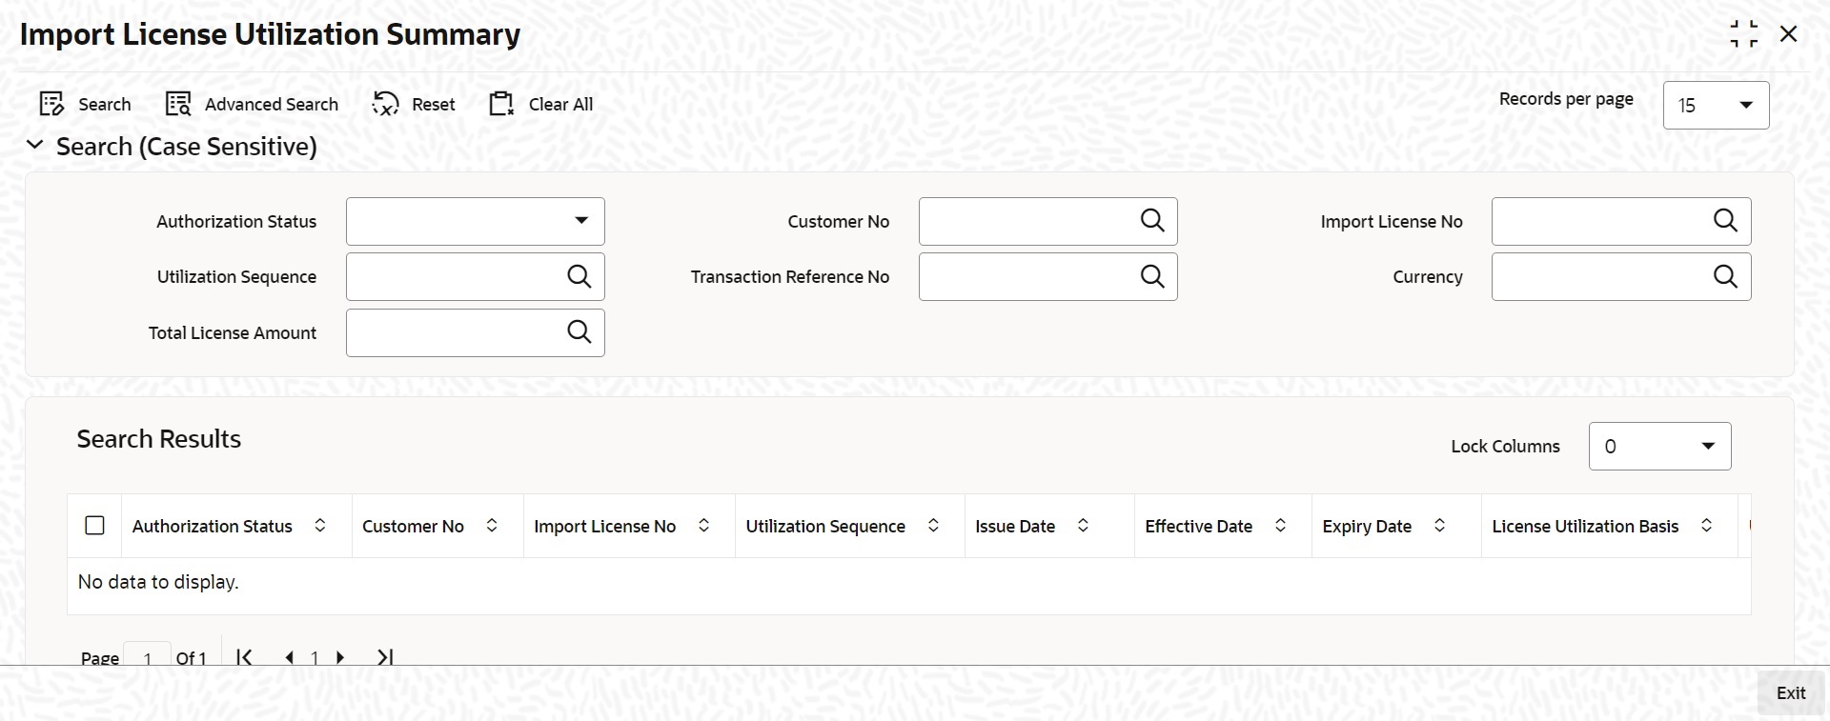
Task: Click Clear All in the toolbar
Action: click(x=540, y=104)
